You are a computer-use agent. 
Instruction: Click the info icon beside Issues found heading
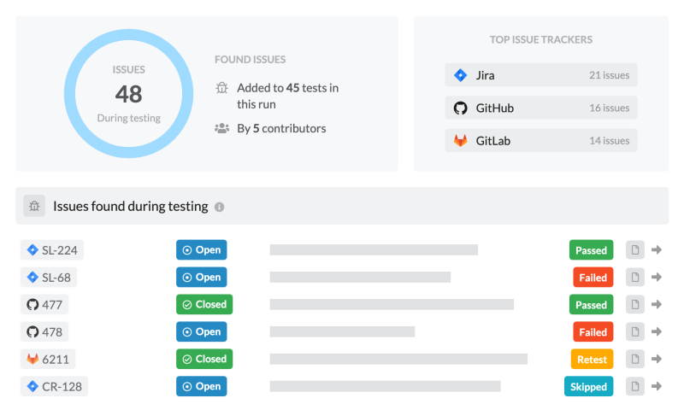[220, 207]
